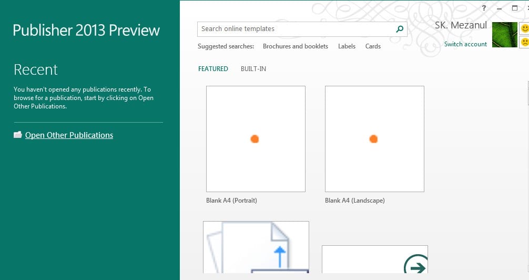Click the Blank A4 (Portrait) label

pyautogui.click(x=231, y=201)
